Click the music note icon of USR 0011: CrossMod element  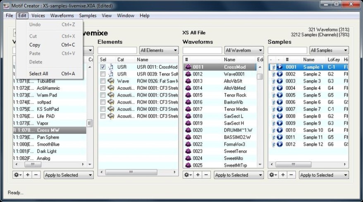111,67
